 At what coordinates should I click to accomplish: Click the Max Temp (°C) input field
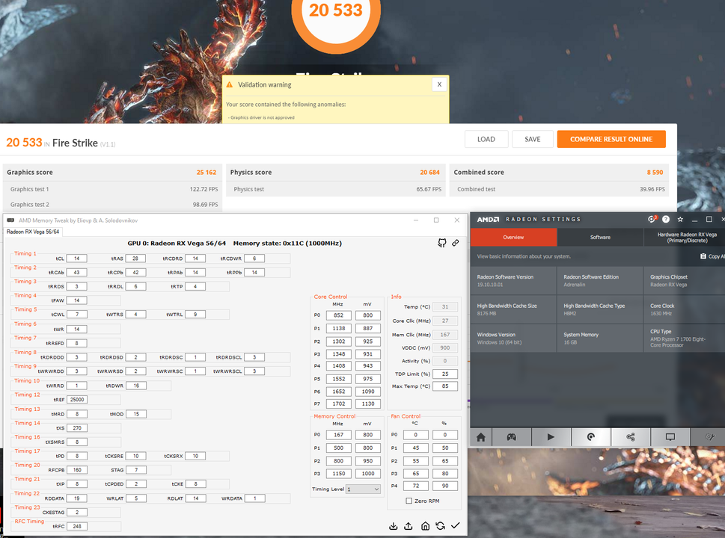[445, 386]
